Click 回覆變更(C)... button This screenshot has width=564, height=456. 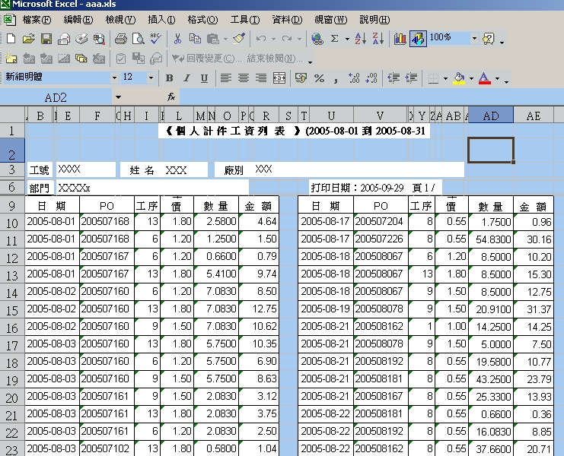coord(207,59)
